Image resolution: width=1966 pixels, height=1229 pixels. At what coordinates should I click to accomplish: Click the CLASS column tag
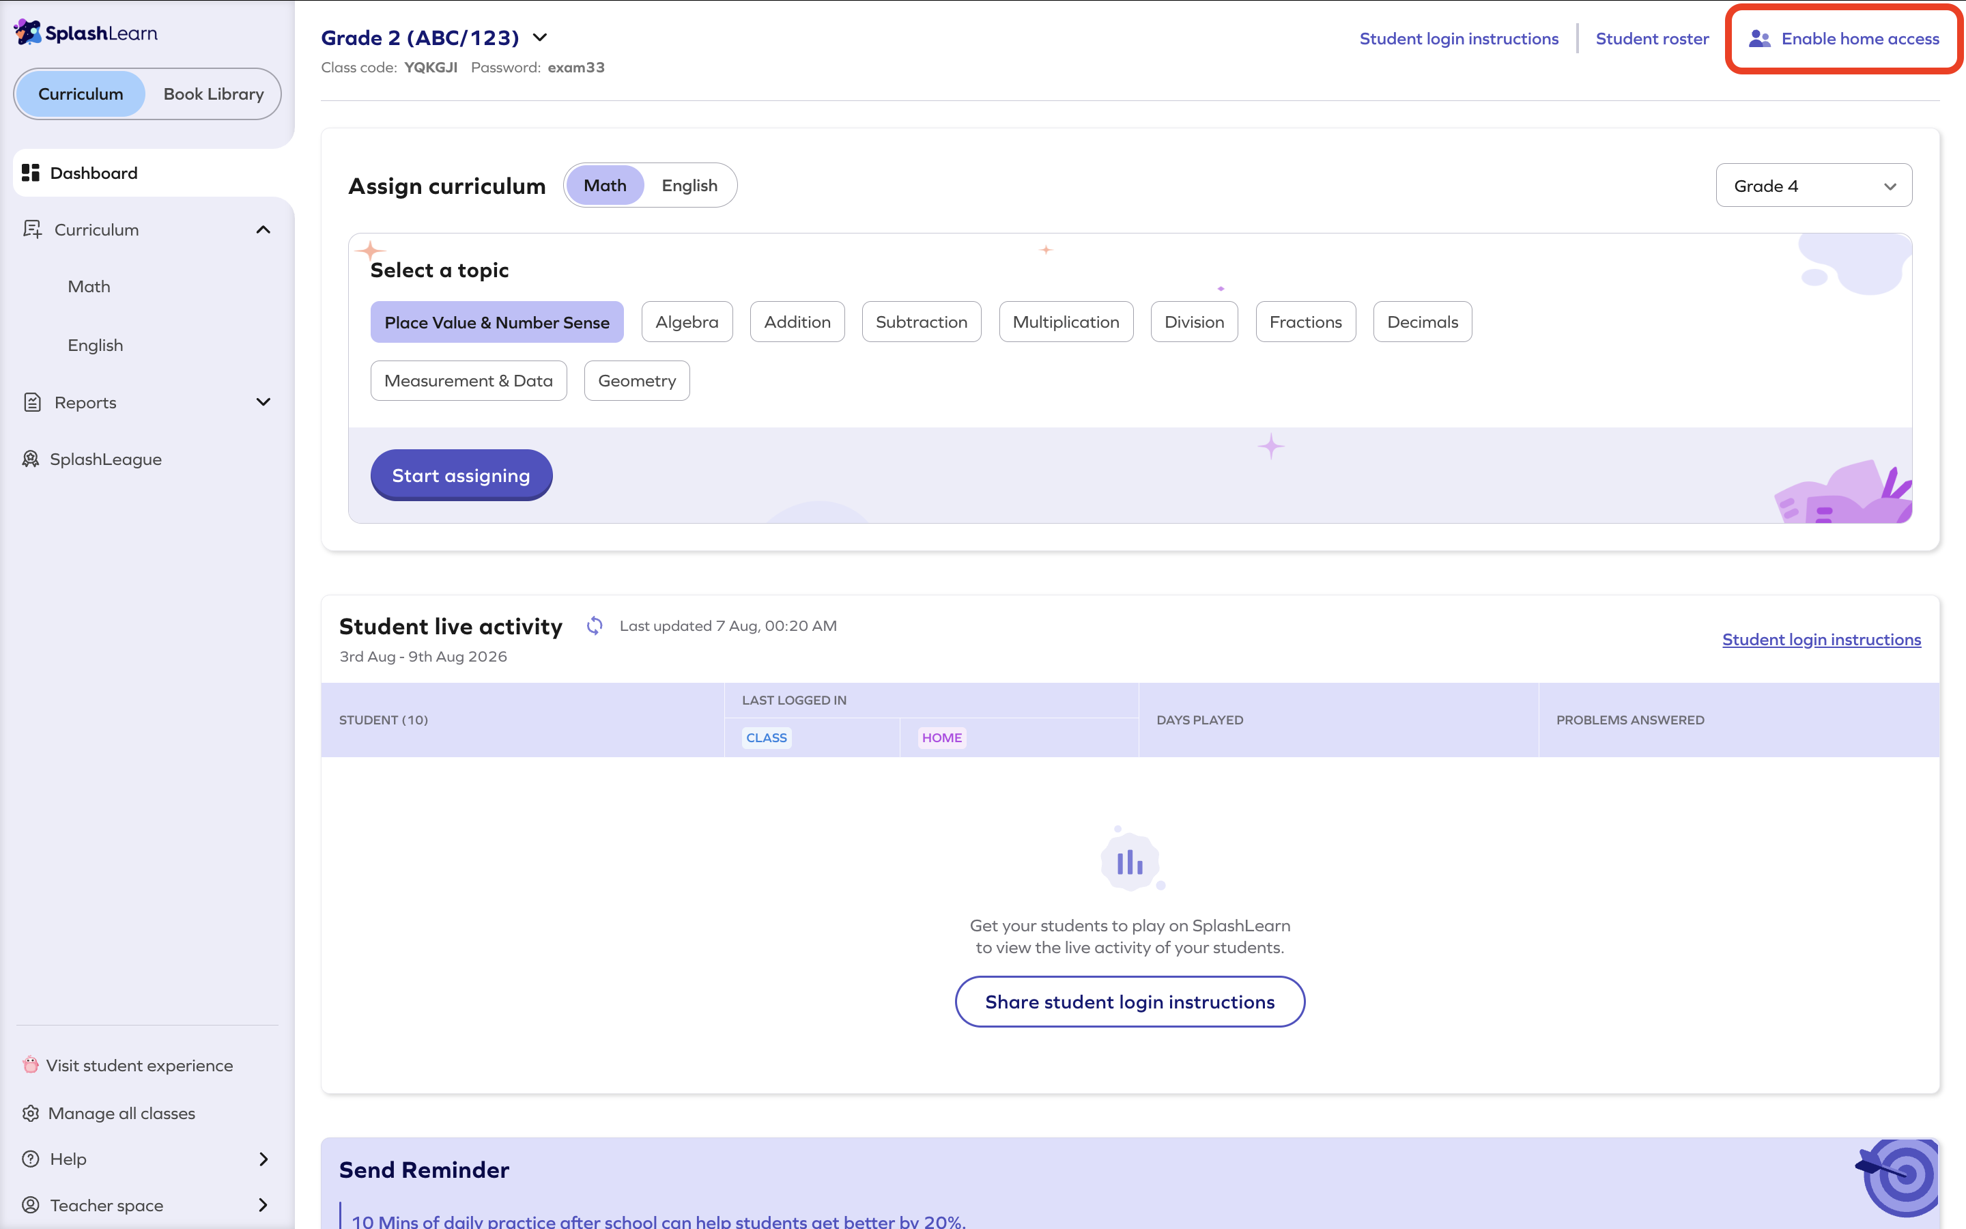767,737
